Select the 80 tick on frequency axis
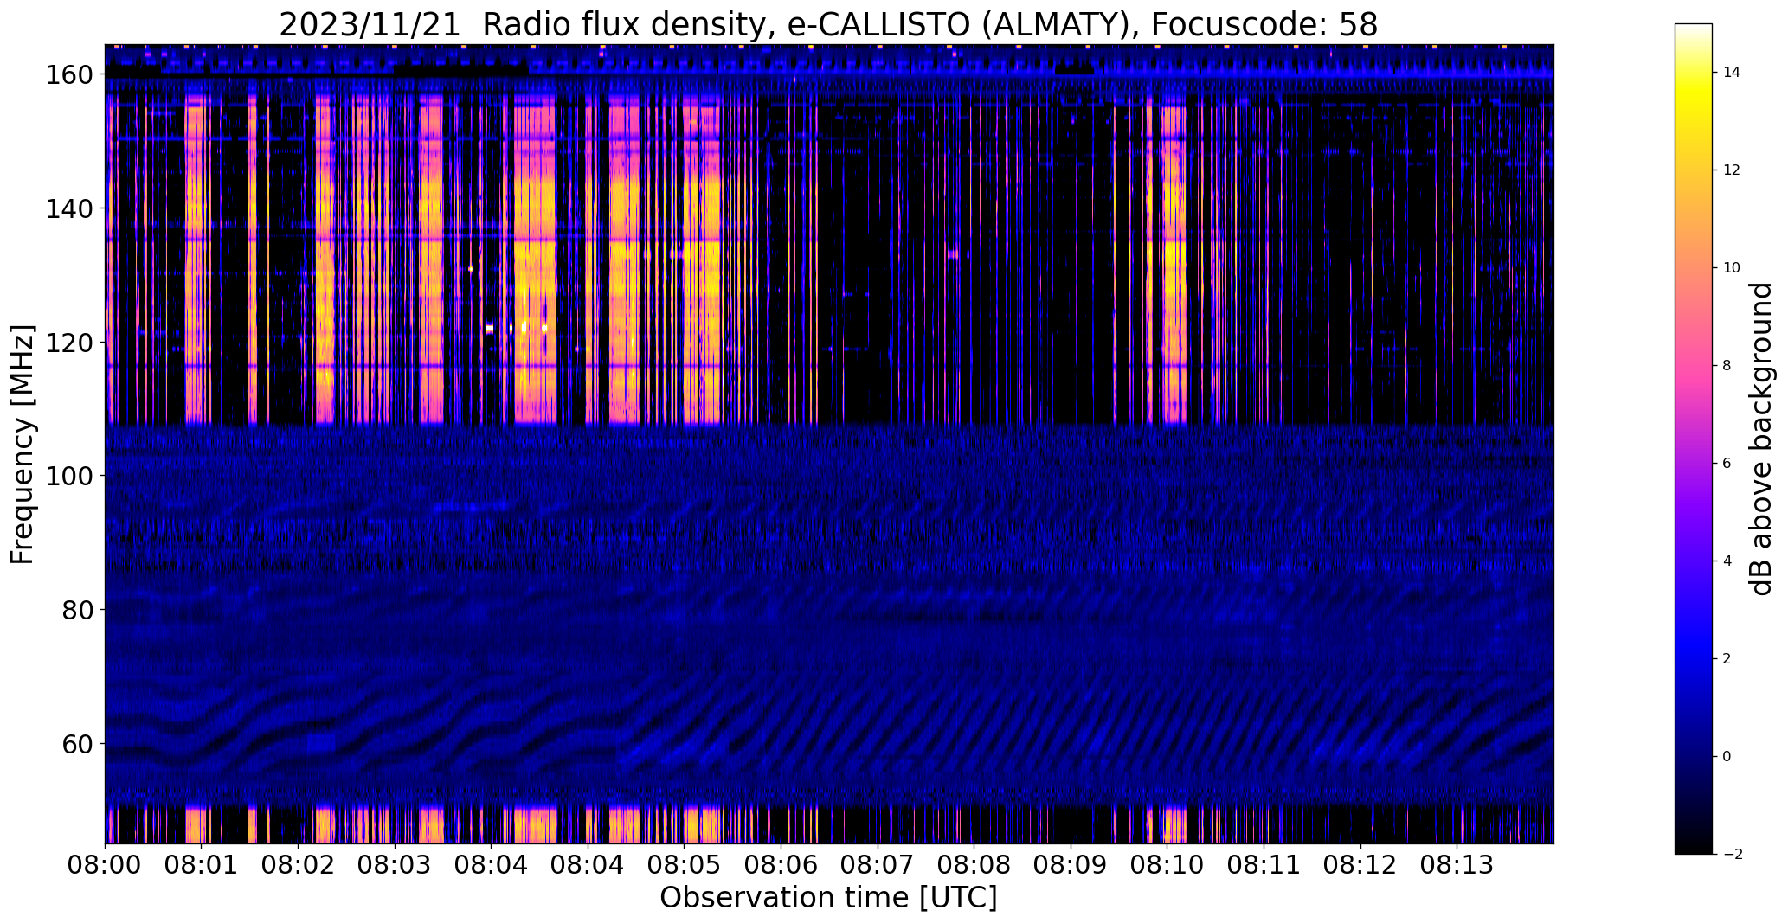This screenshot has width=1788, height=923. pyautogui.click(x=79, y=610)
